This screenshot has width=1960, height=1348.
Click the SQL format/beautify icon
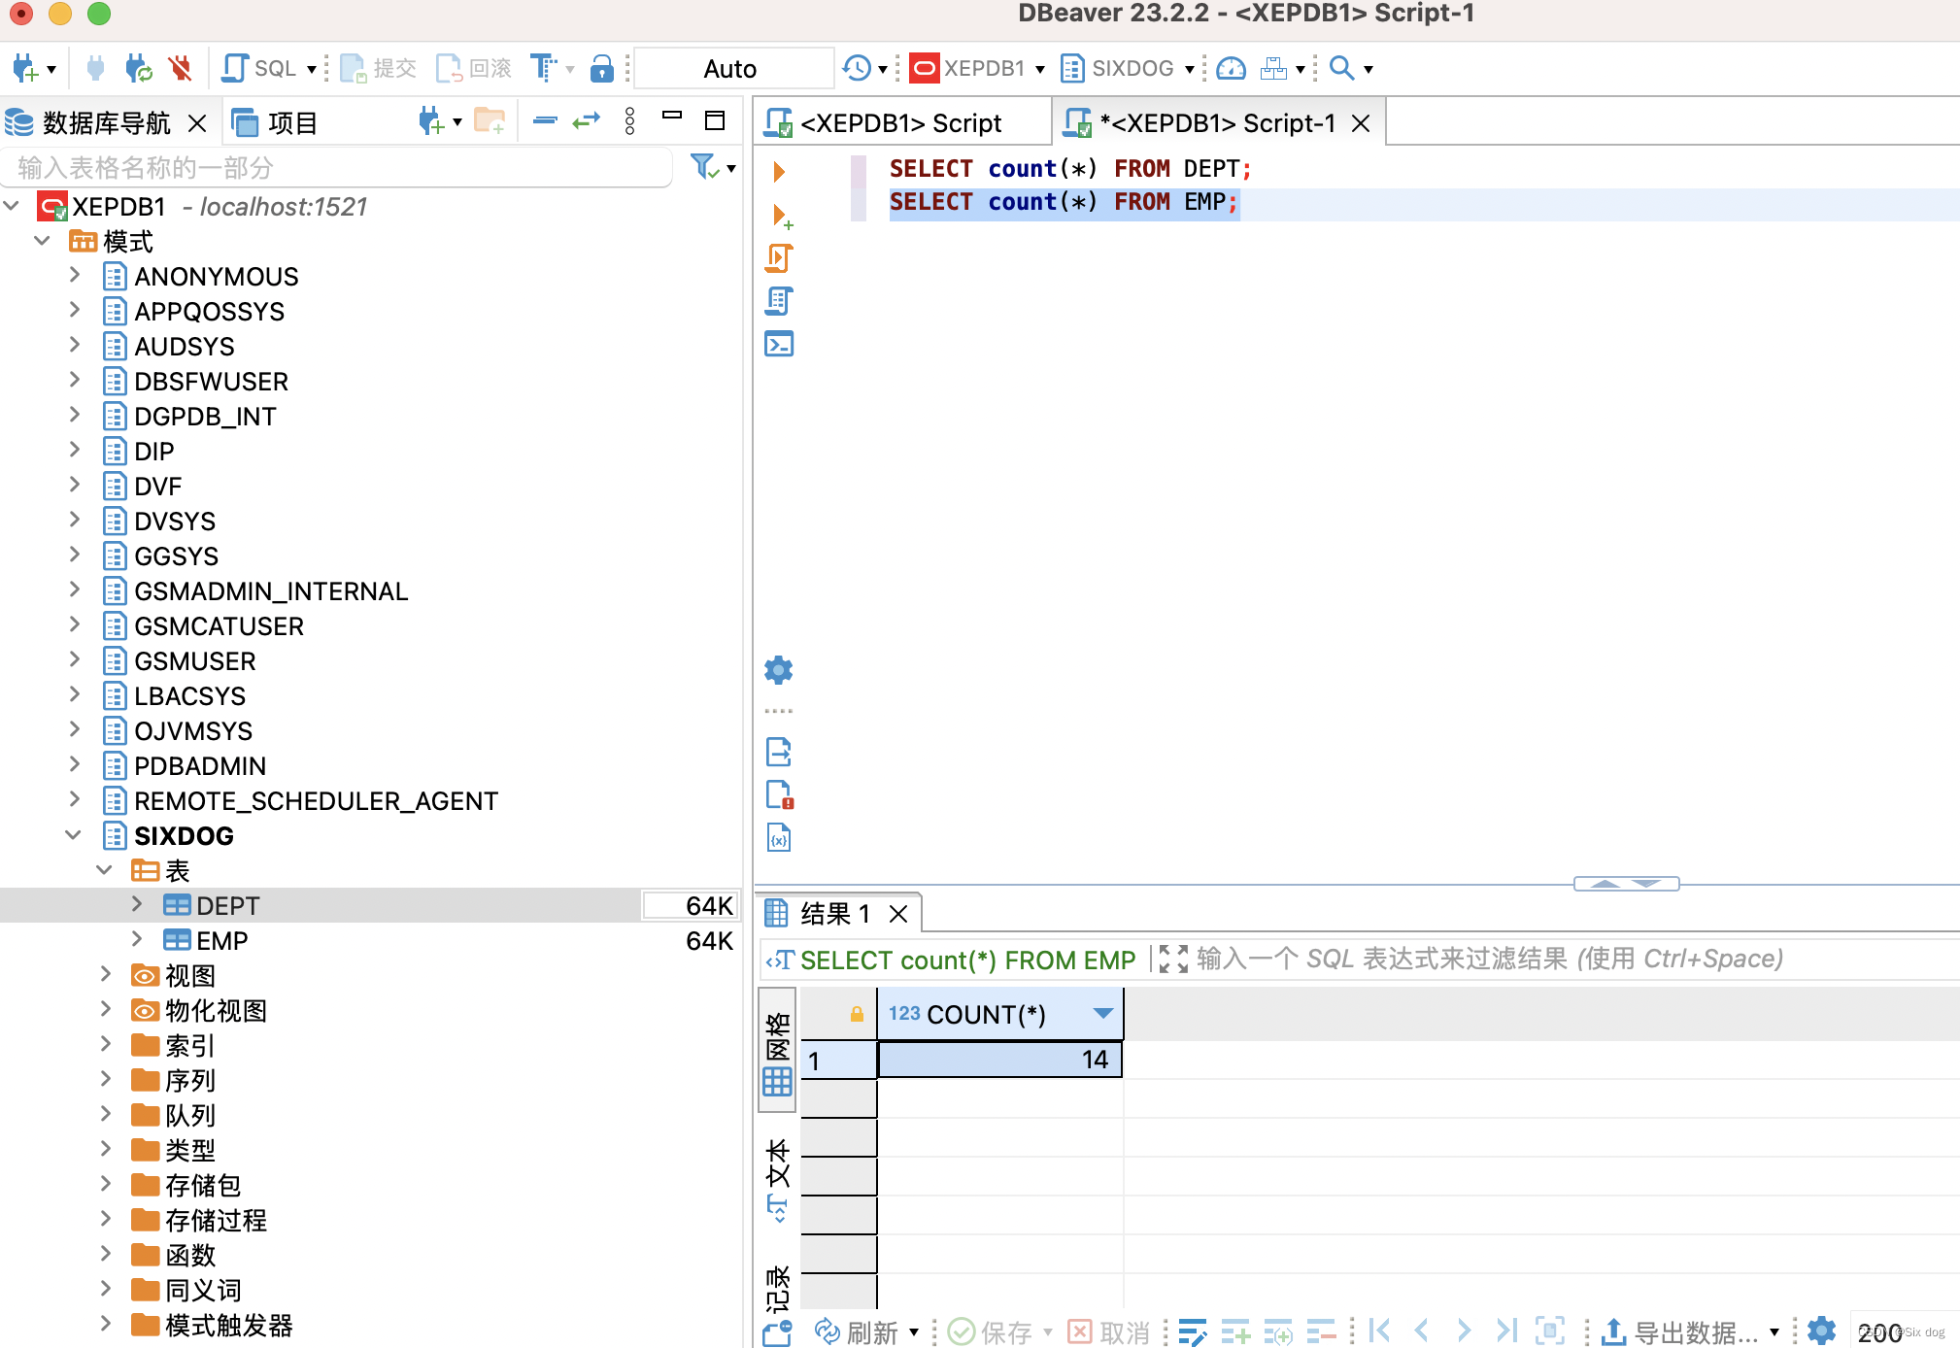(x=548, y=69)
